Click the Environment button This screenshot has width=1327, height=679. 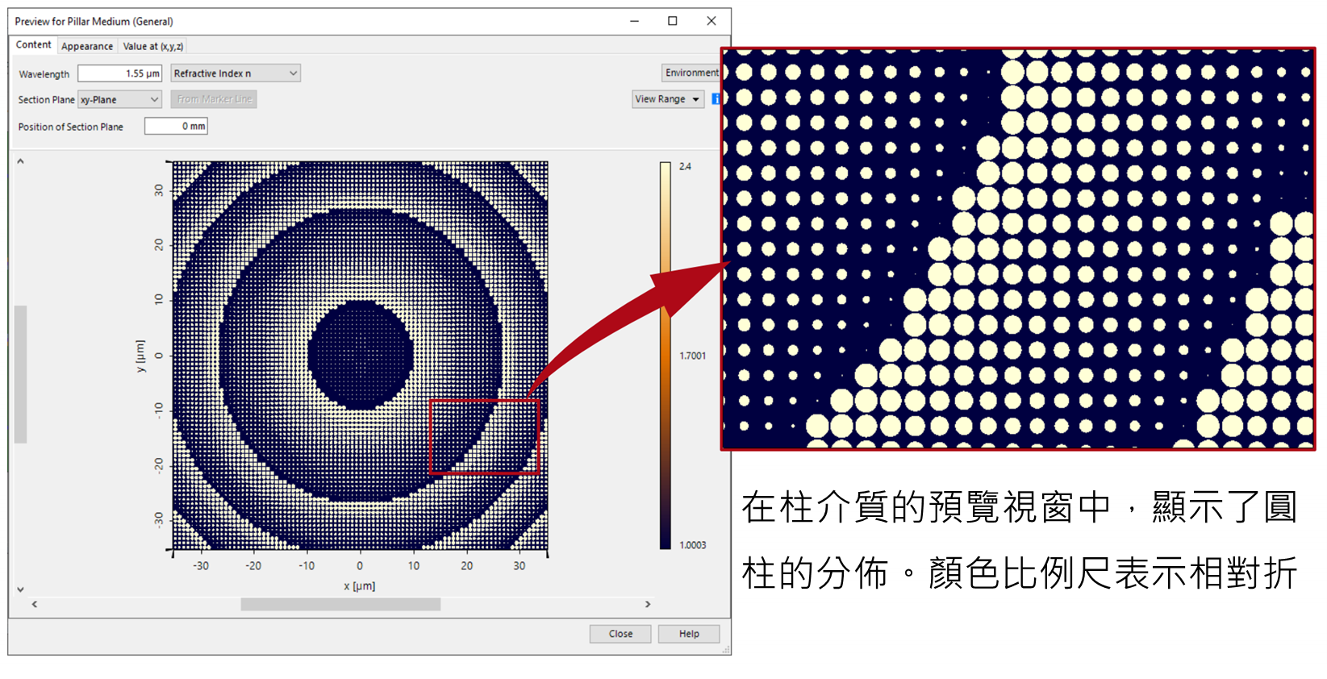coord(691,73)
